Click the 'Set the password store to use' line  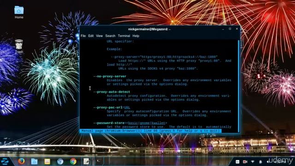point(169,127)
